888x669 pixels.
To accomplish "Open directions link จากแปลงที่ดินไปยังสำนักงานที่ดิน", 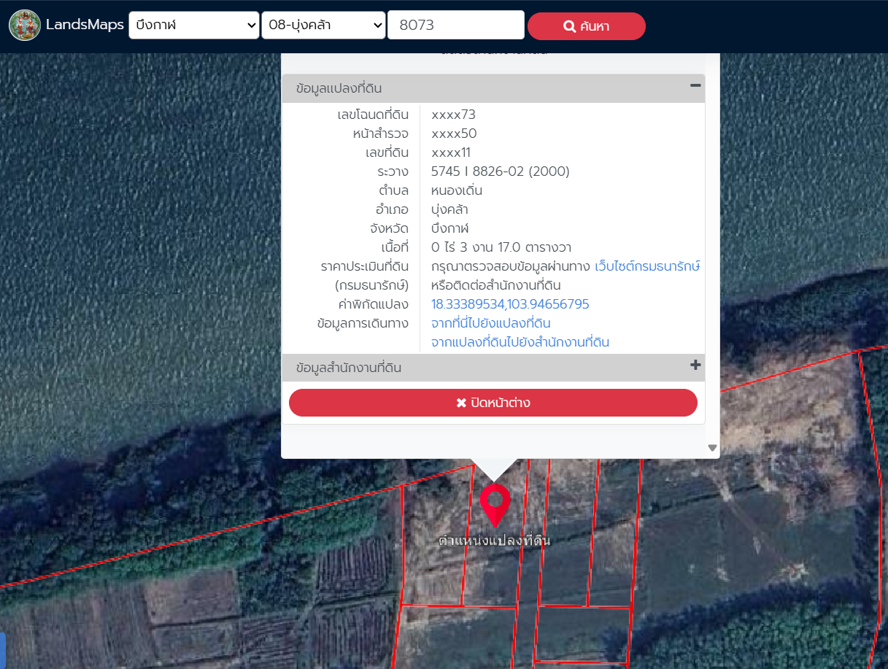I will coord(520,342).
